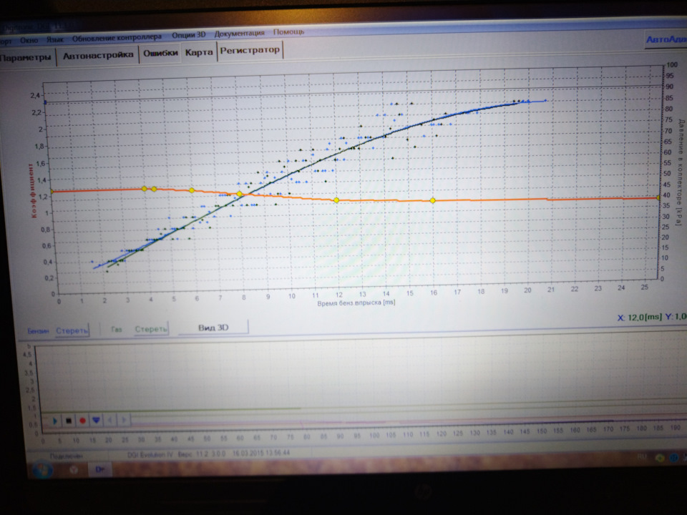The image size is (687, 515).
Task: Click the blue down-triangle recorder icon
Action: click(96, 421)
